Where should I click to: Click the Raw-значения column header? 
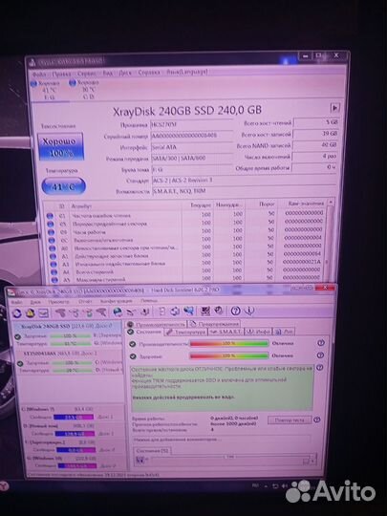click(x=306, y=204)
